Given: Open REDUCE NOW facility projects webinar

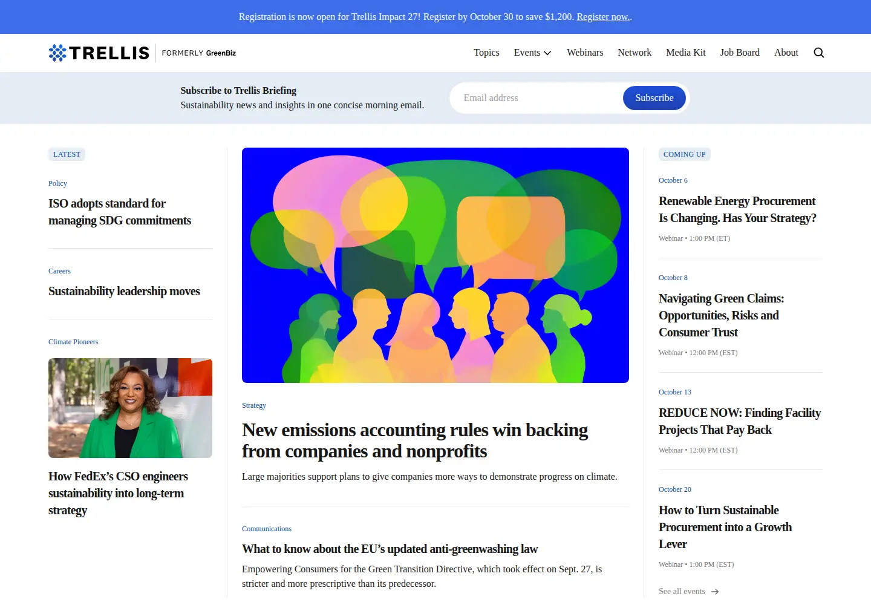Looking at the screenshot, I should 740,422.
